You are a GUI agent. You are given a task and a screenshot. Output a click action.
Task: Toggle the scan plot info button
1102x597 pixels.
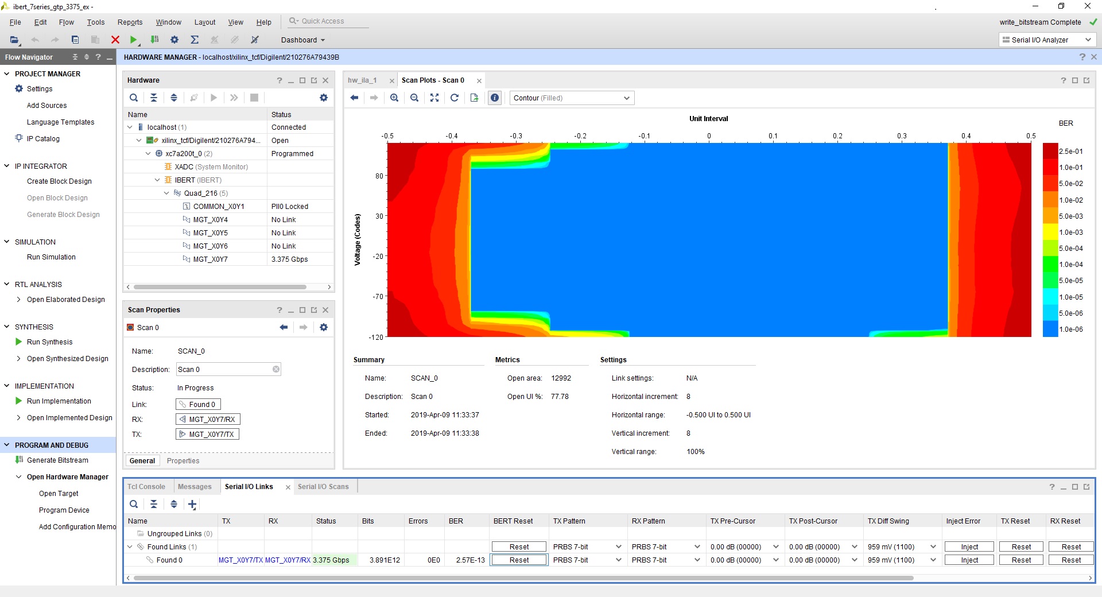(495, 98)
